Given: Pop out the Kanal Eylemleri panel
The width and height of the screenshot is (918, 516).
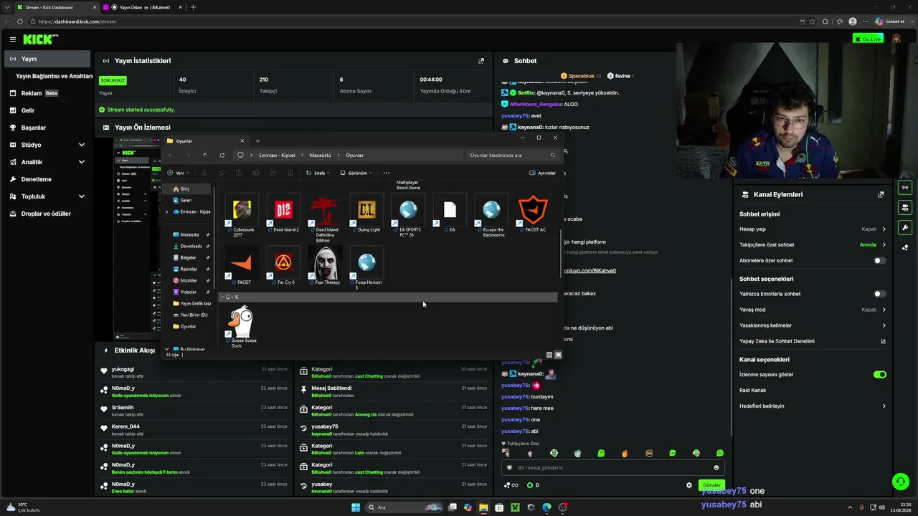Looking at the screenshot, I should click(x=881, y=194).
